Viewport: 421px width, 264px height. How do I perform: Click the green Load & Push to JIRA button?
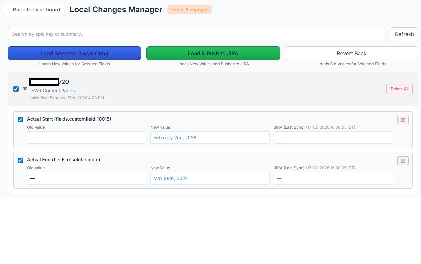click(213, 53)
